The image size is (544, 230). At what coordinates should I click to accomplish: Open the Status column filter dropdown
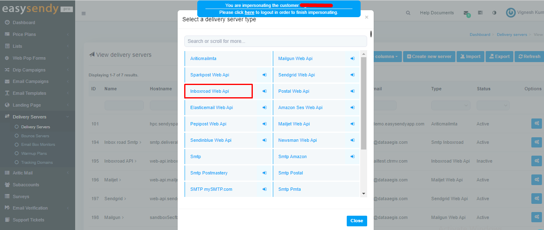tap(493, 105)
